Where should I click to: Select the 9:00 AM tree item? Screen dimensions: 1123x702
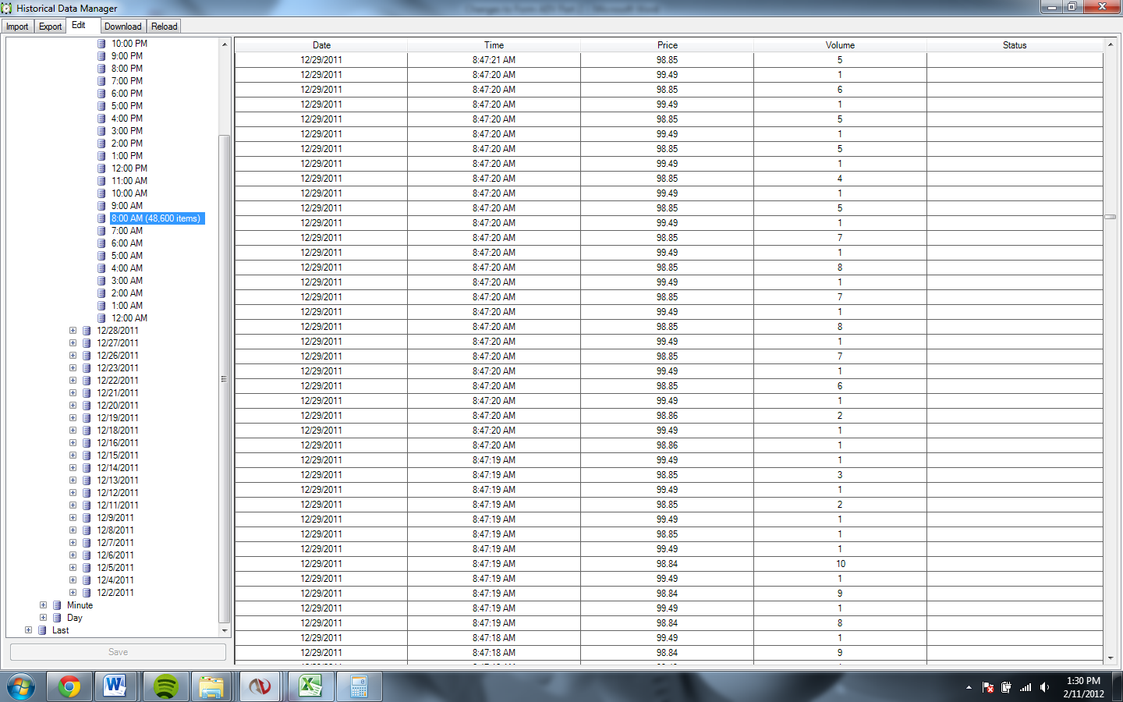tap(127, 206)
